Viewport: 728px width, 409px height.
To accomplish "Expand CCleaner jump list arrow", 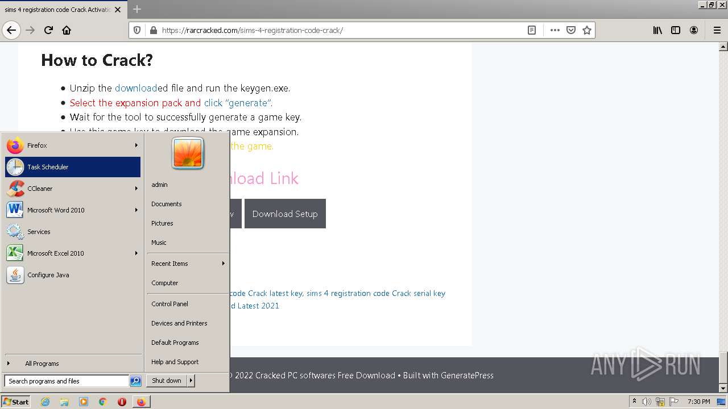I will click(136, 189).
